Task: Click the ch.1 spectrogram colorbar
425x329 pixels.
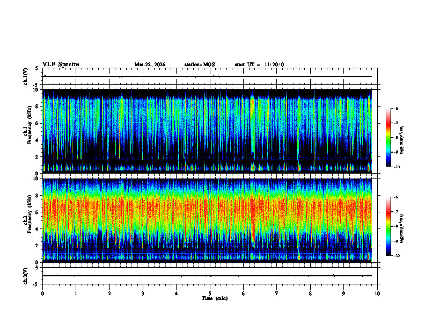Action: tap(388, 138)
